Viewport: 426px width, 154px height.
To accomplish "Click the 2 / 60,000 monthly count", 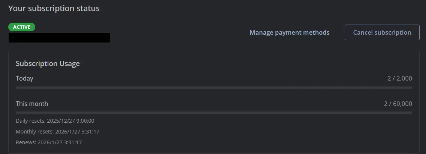I will [x=398, y=104].
